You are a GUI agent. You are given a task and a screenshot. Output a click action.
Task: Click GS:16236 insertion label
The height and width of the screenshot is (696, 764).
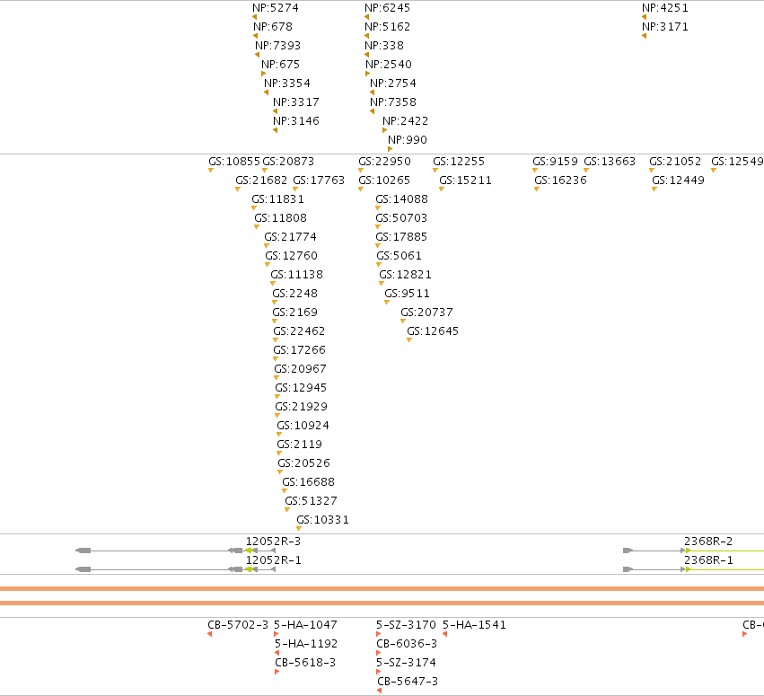560,181
